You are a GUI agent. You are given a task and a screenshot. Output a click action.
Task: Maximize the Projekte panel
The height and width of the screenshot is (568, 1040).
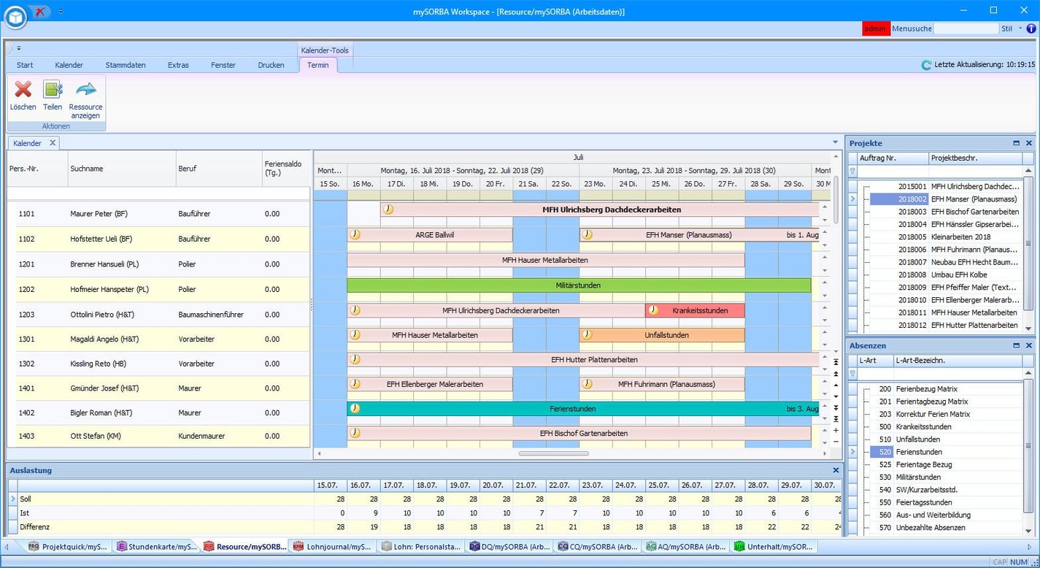point(1016,143)
